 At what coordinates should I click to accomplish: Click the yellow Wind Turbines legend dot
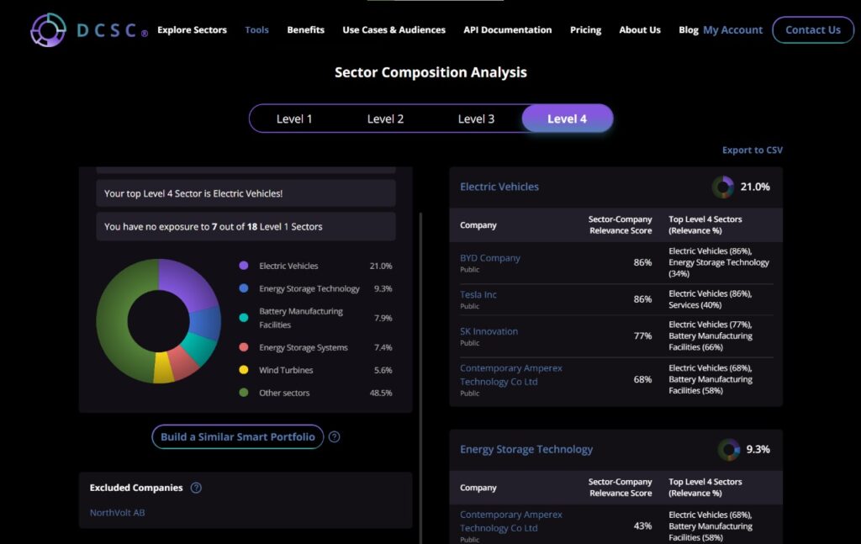tap(244, 370)
